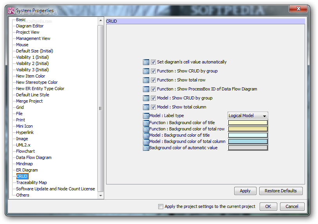318x224 pixels.
Task: Click Restore Defaults button
Action: pos(281,191)
